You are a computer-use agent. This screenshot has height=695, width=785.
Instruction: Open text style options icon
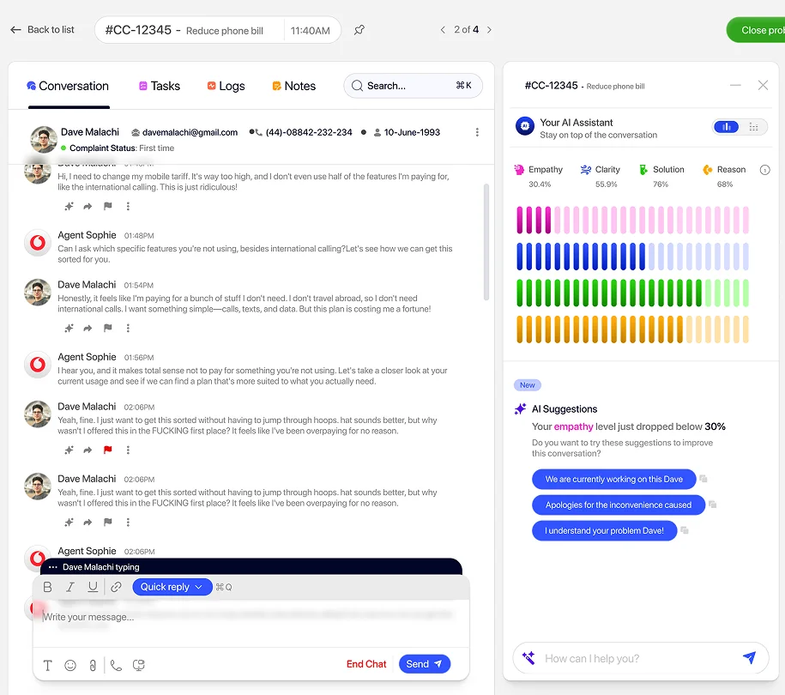[47, 665]
